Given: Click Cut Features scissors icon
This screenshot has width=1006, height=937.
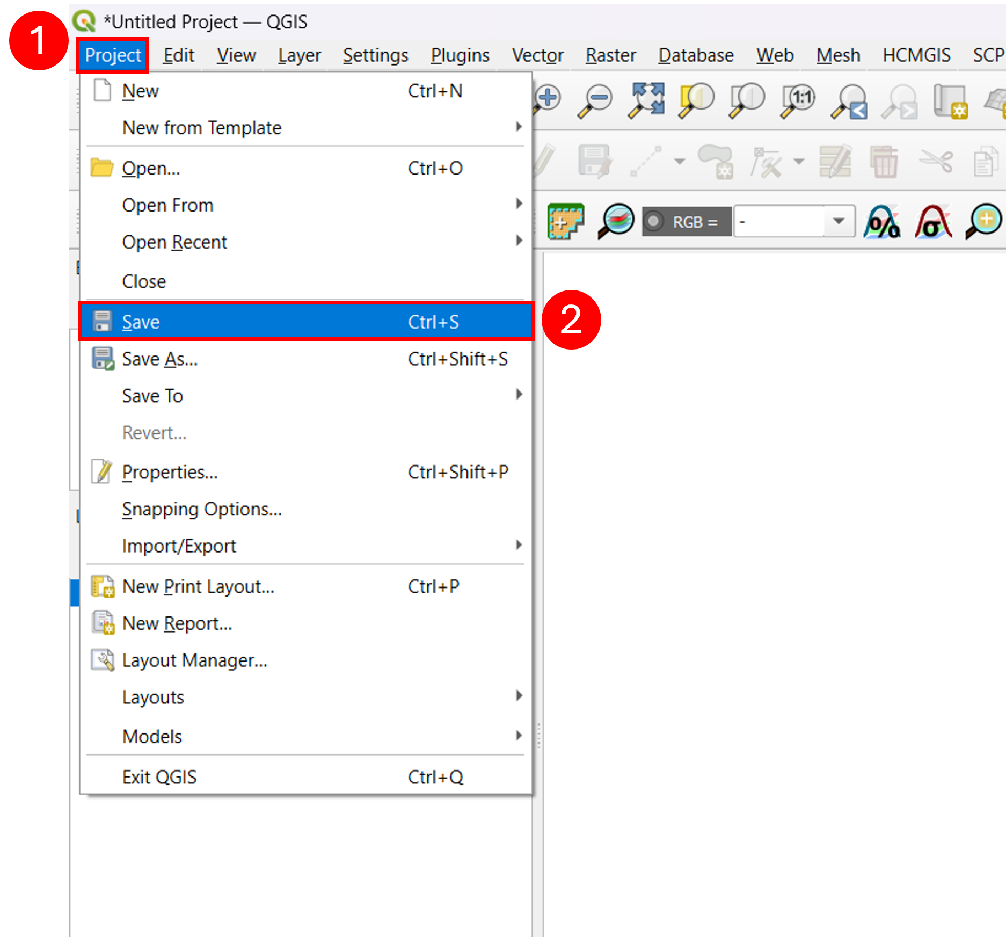Looking at the screenshot, I should pyautogui.click(x=936, y=161).
